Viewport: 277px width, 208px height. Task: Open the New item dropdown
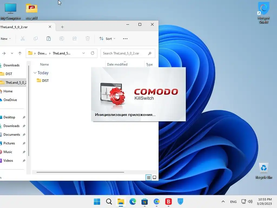pyautogui.click(x=6, y=38)
